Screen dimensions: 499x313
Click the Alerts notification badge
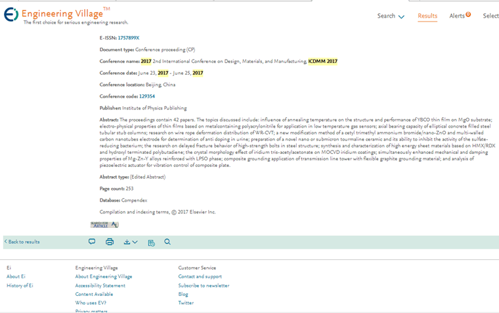[468, 14]
